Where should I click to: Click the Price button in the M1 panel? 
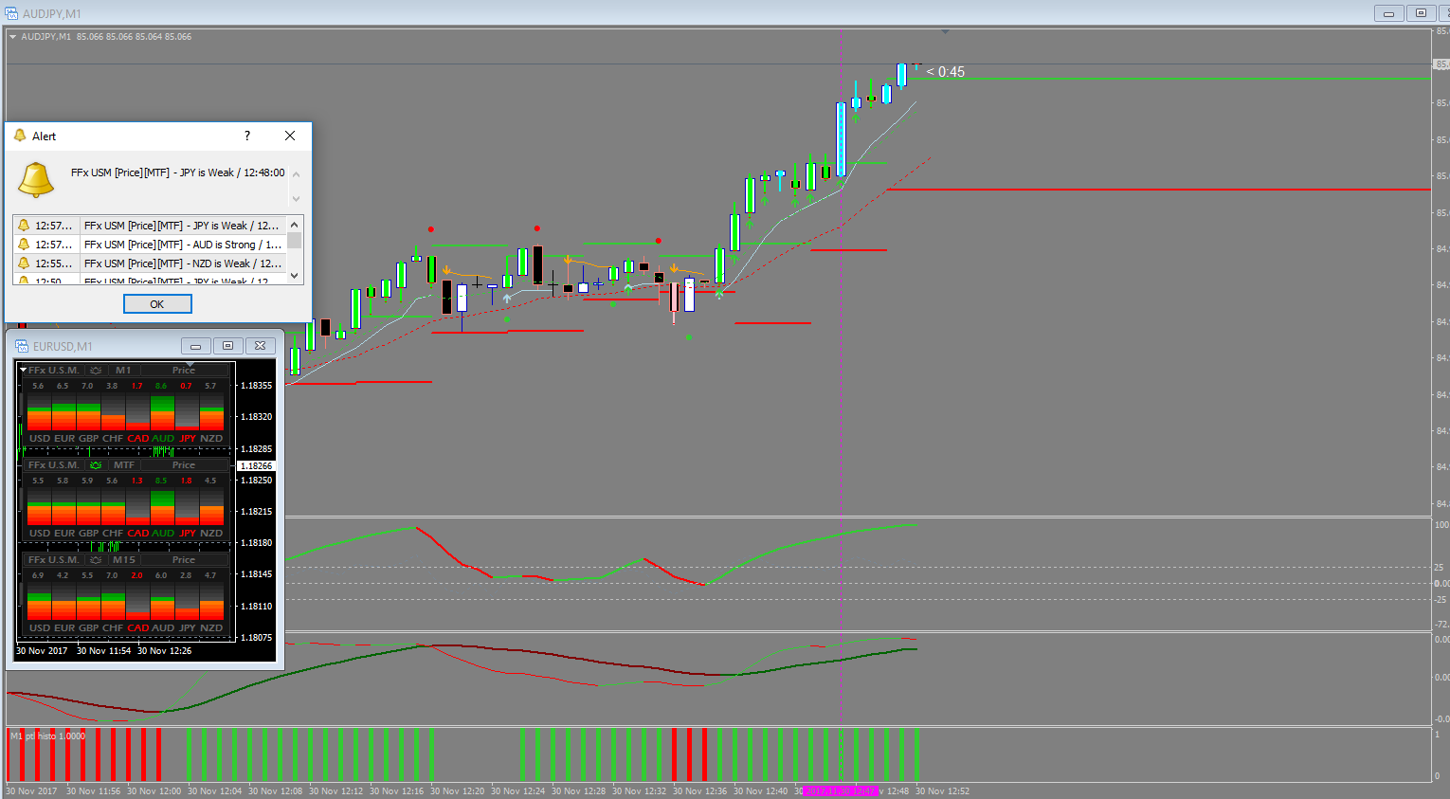point(184,371)
